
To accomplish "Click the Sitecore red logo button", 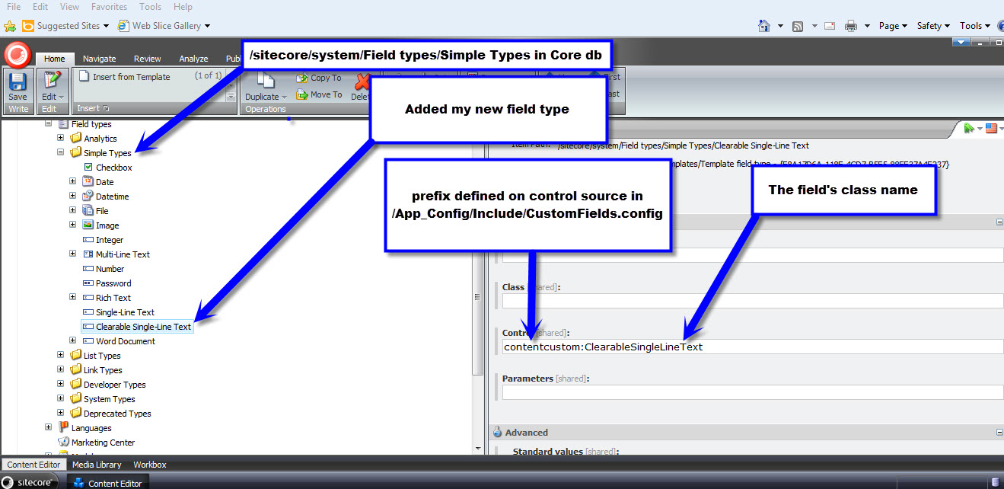I will 17,55.
